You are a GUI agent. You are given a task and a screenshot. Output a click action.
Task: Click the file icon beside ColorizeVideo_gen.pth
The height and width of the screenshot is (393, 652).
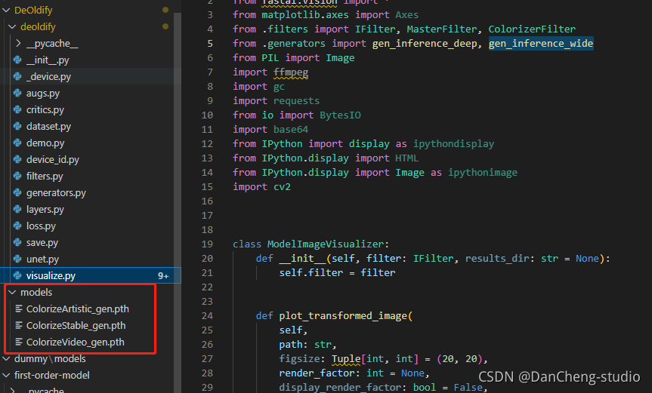coord(19,342)
